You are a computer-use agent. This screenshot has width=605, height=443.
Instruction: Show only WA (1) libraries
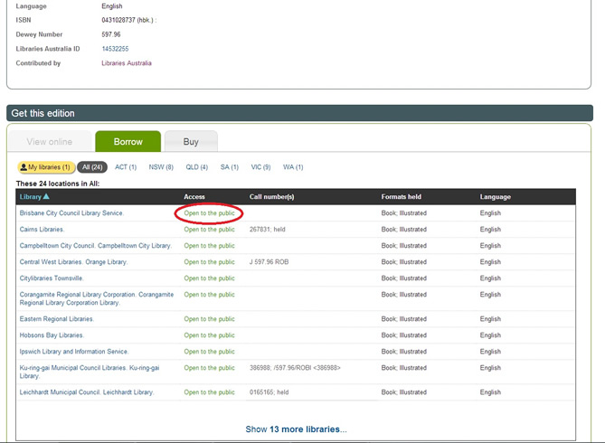click(294, 167)
